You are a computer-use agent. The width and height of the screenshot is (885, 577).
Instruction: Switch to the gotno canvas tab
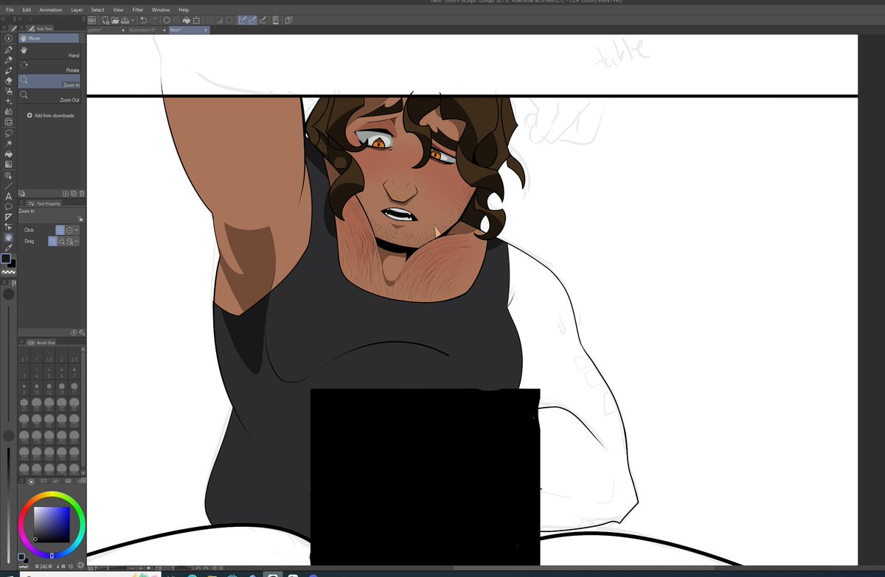(106, 30)
